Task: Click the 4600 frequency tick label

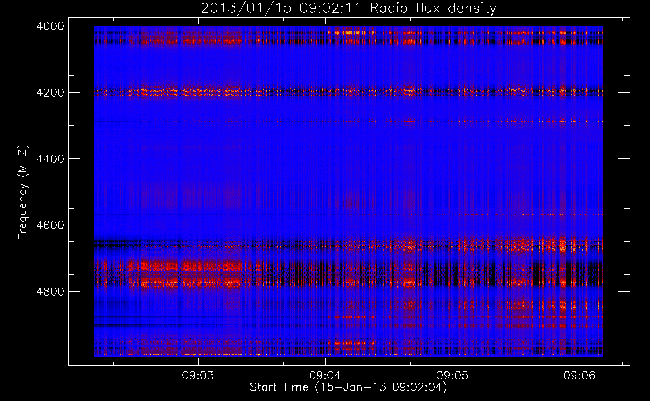Action: (50, 225)
